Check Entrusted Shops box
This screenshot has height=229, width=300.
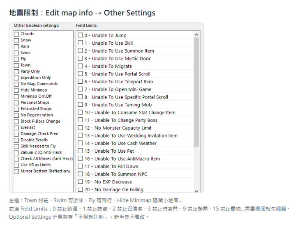16,109
